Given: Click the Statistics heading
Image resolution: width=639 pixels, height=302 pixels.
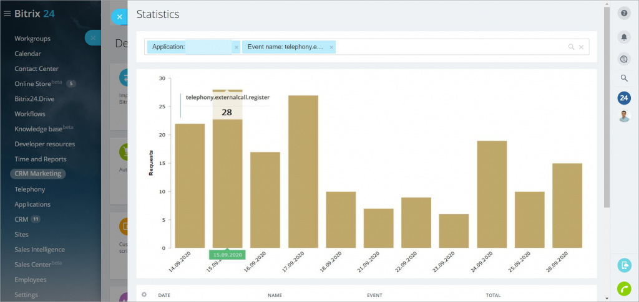Looking at the screenshot, I should click(x=158, y=14).
